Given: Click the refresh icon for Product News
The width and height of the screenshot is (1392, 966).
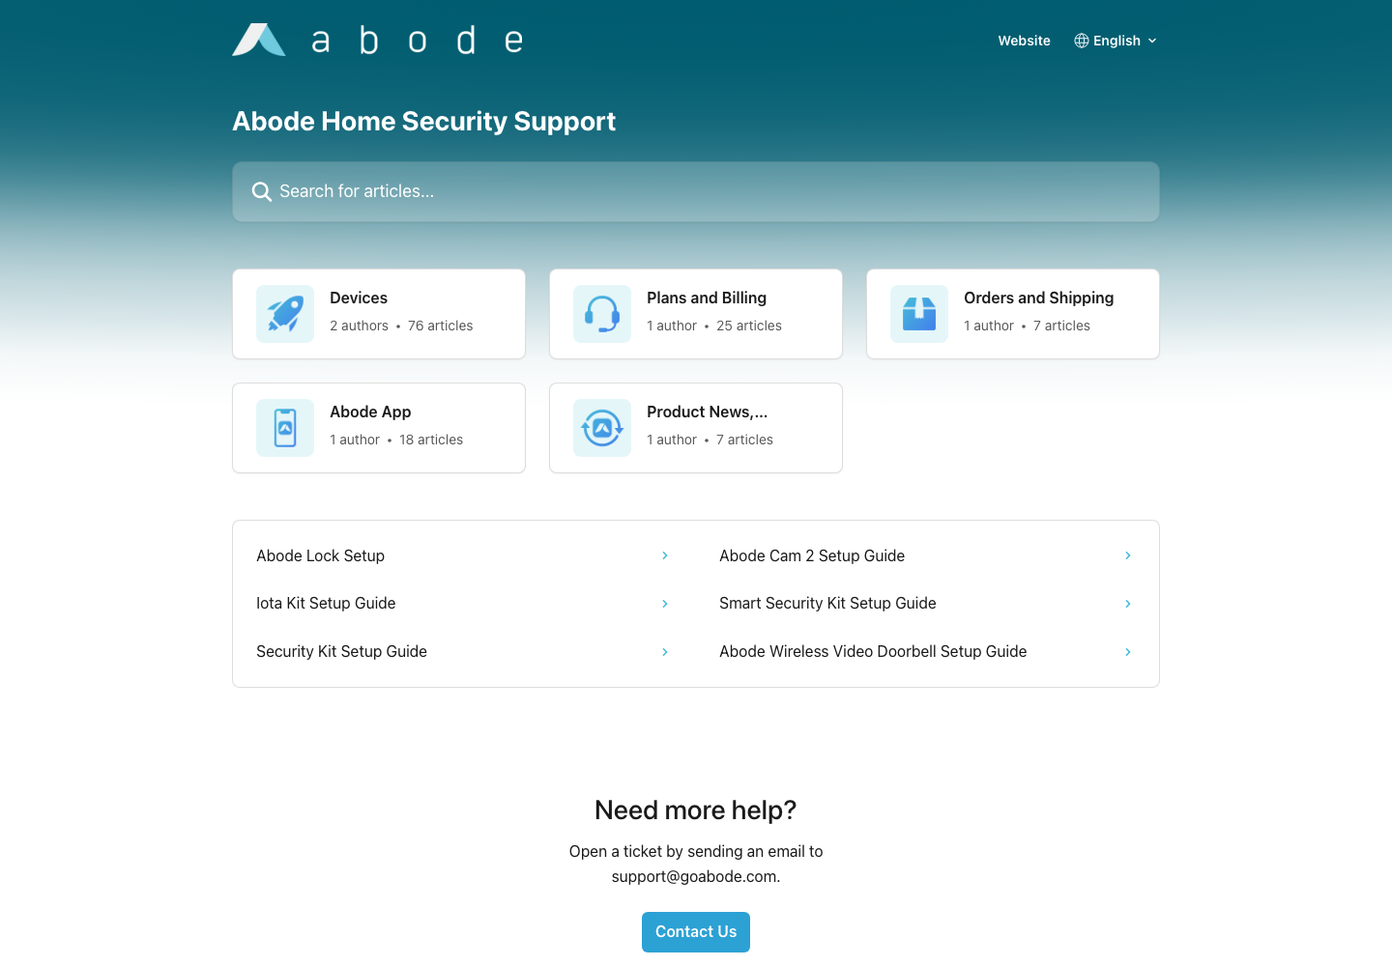Looking at the screenshot, I should tap(602, 428).
